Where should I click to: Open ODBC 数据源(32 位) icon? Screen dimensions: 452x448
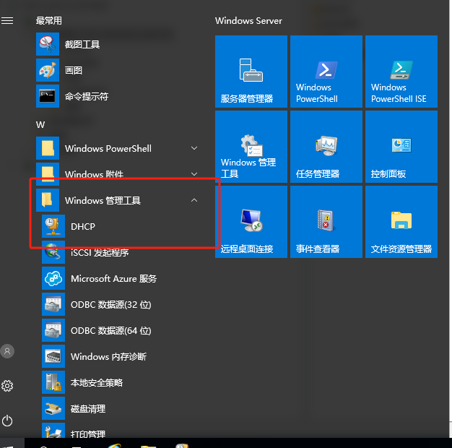coord(53,304)
